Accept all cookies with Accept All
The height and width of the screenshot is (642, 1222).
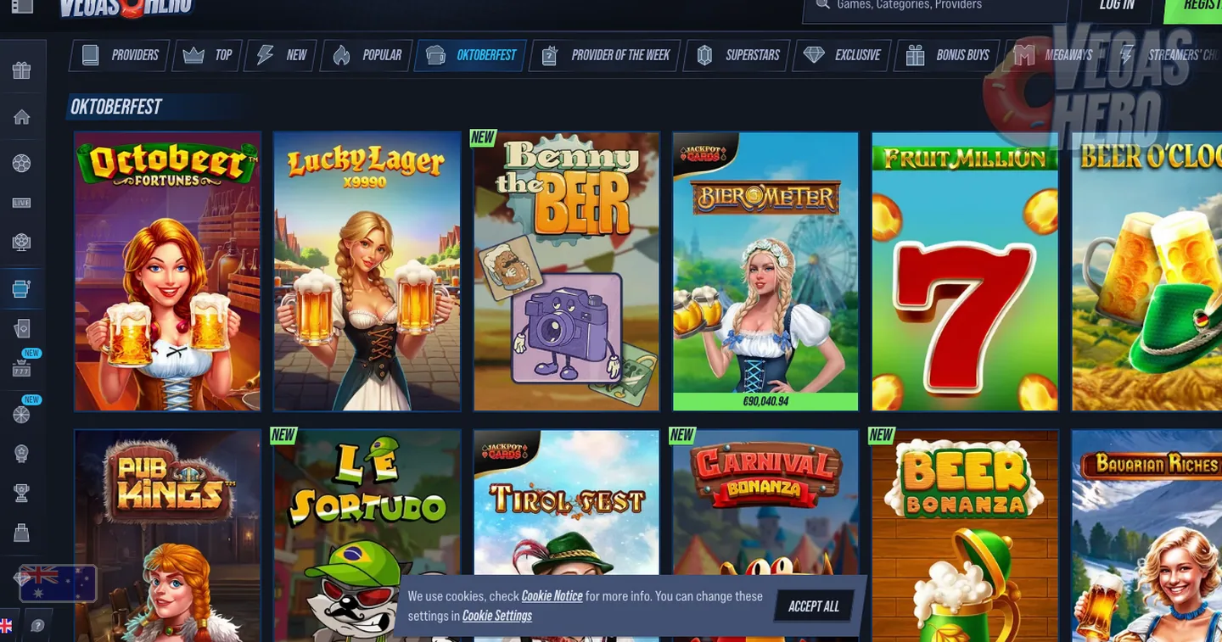click(x=814, y=606)
